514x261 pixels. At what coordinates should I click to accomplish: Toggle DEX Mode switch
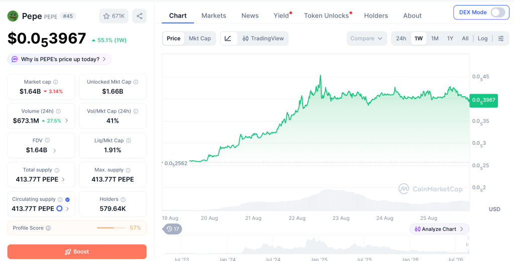pyautogui.click(x=497, y=13)
